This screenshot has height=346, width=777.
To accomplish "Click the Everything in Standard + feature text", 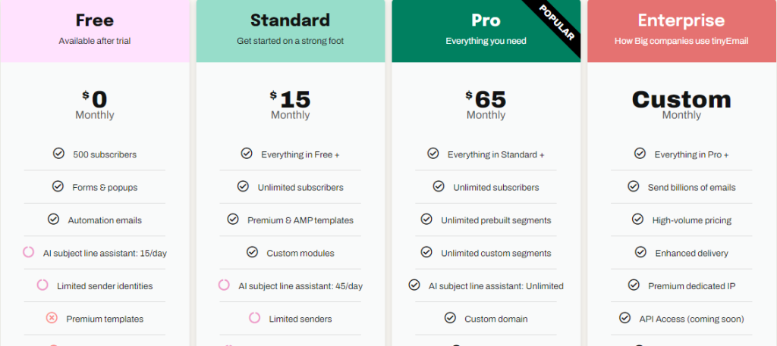I will coord(496,154).
